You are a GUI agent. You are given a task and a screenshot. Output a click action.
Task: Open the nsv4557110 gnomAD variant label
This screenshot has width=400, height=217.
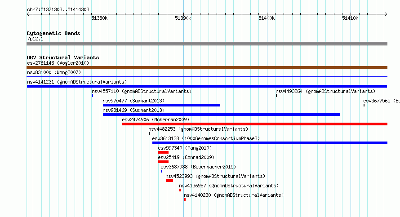click(x=142, y=91)
